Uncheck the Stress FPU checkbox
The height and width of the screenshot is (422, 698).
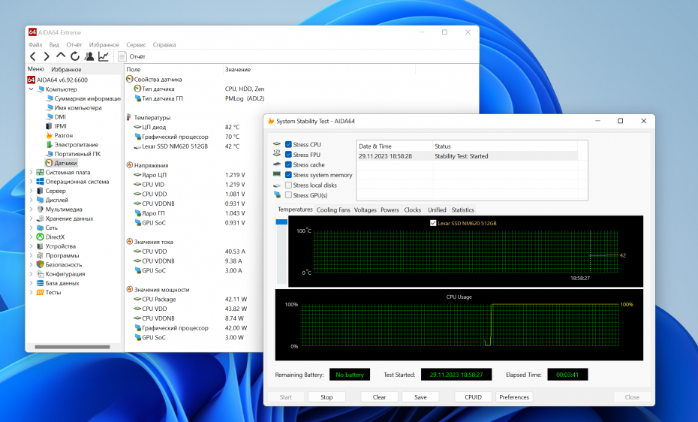[289, 155]
